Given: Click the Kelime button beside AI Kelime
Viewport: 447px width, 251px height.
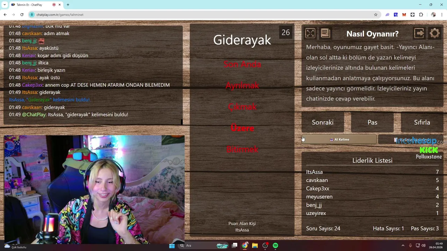Looking at the screenshot, I should 411,139.
